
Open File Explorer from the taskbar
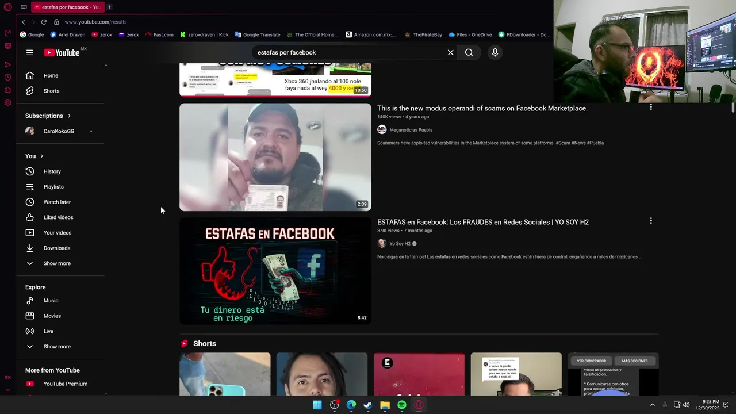coord(385,405)
